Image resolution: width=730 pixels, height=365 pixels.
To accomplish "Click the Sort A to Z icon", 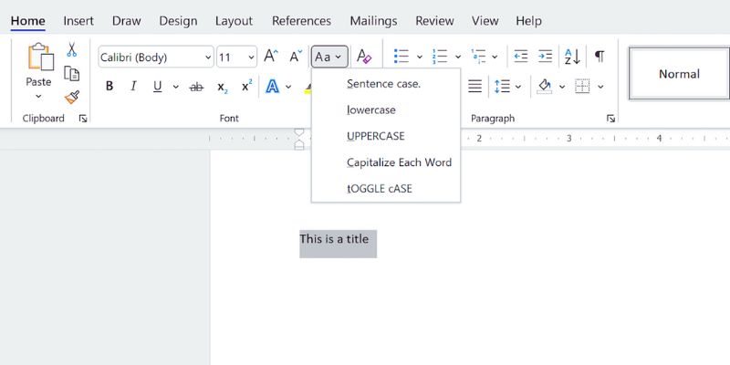I will [x=572, y=57].
